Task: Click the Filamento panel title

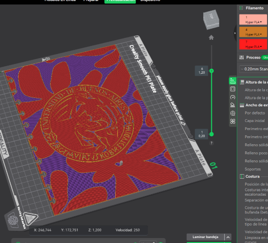Action: [255, 8]
